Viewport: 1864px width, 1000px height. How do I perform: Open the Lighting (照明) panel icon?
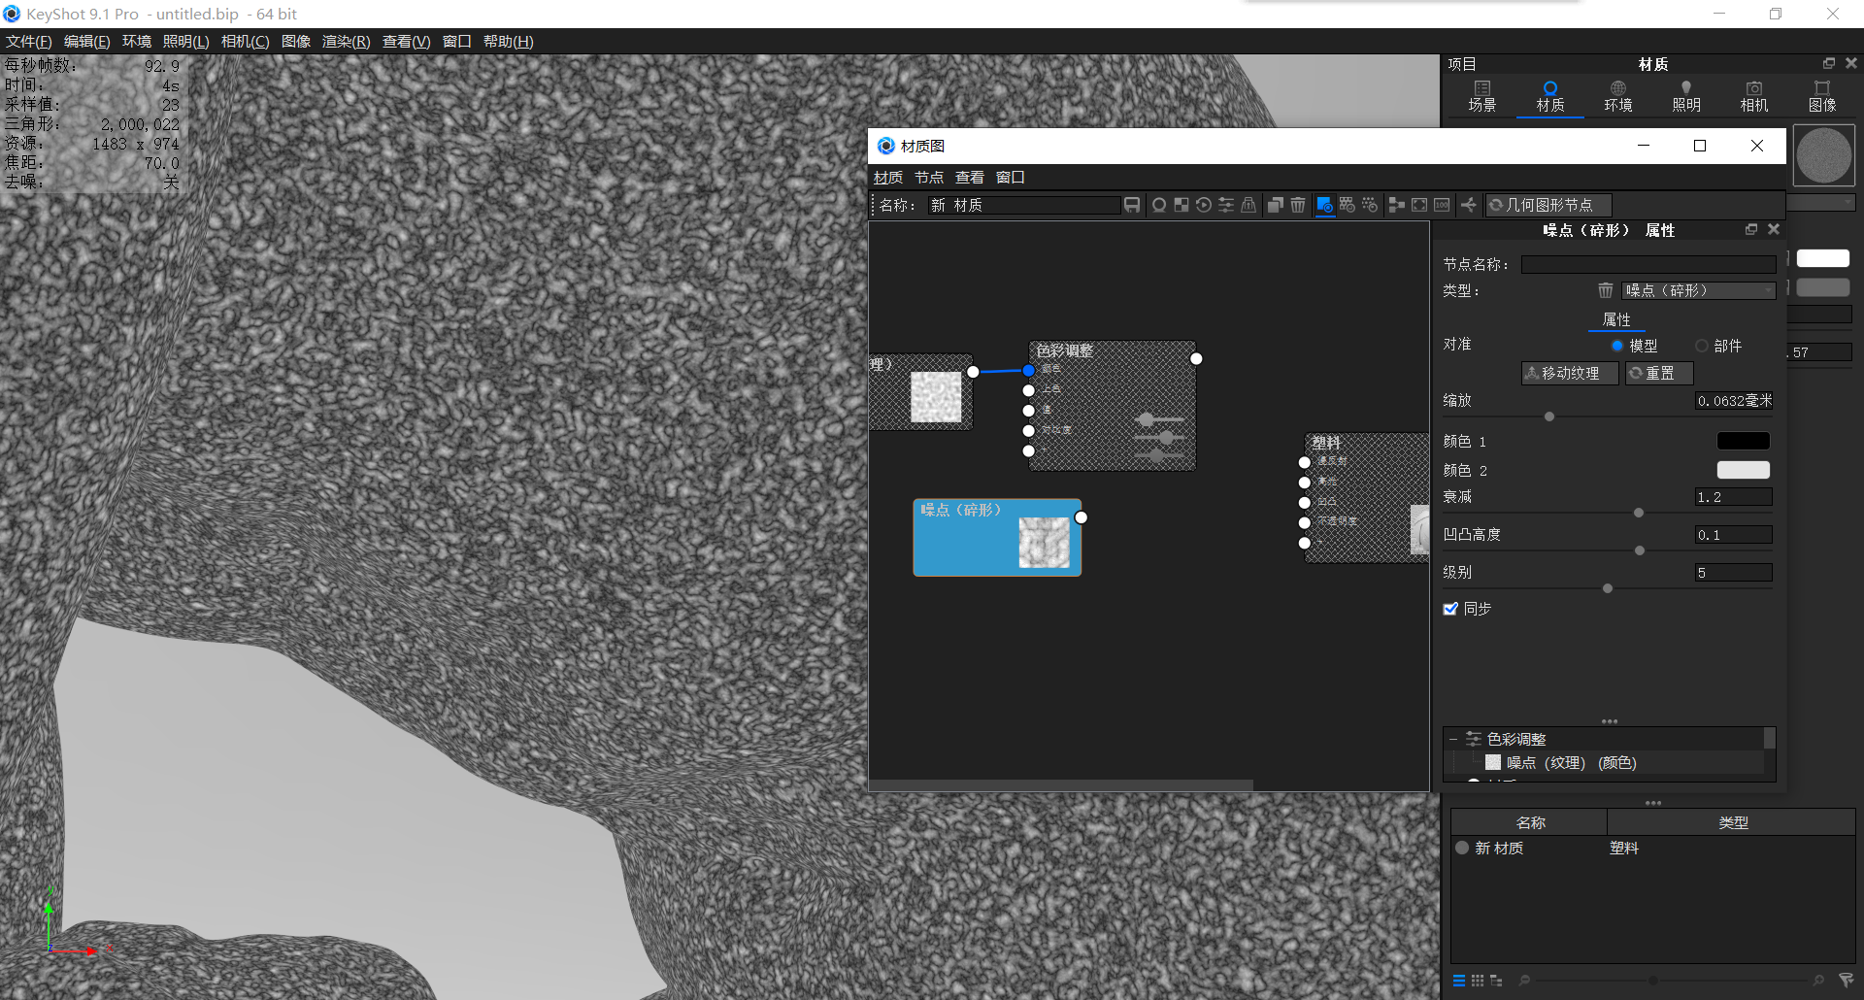pyautogui.click(x=1686, y=96)
